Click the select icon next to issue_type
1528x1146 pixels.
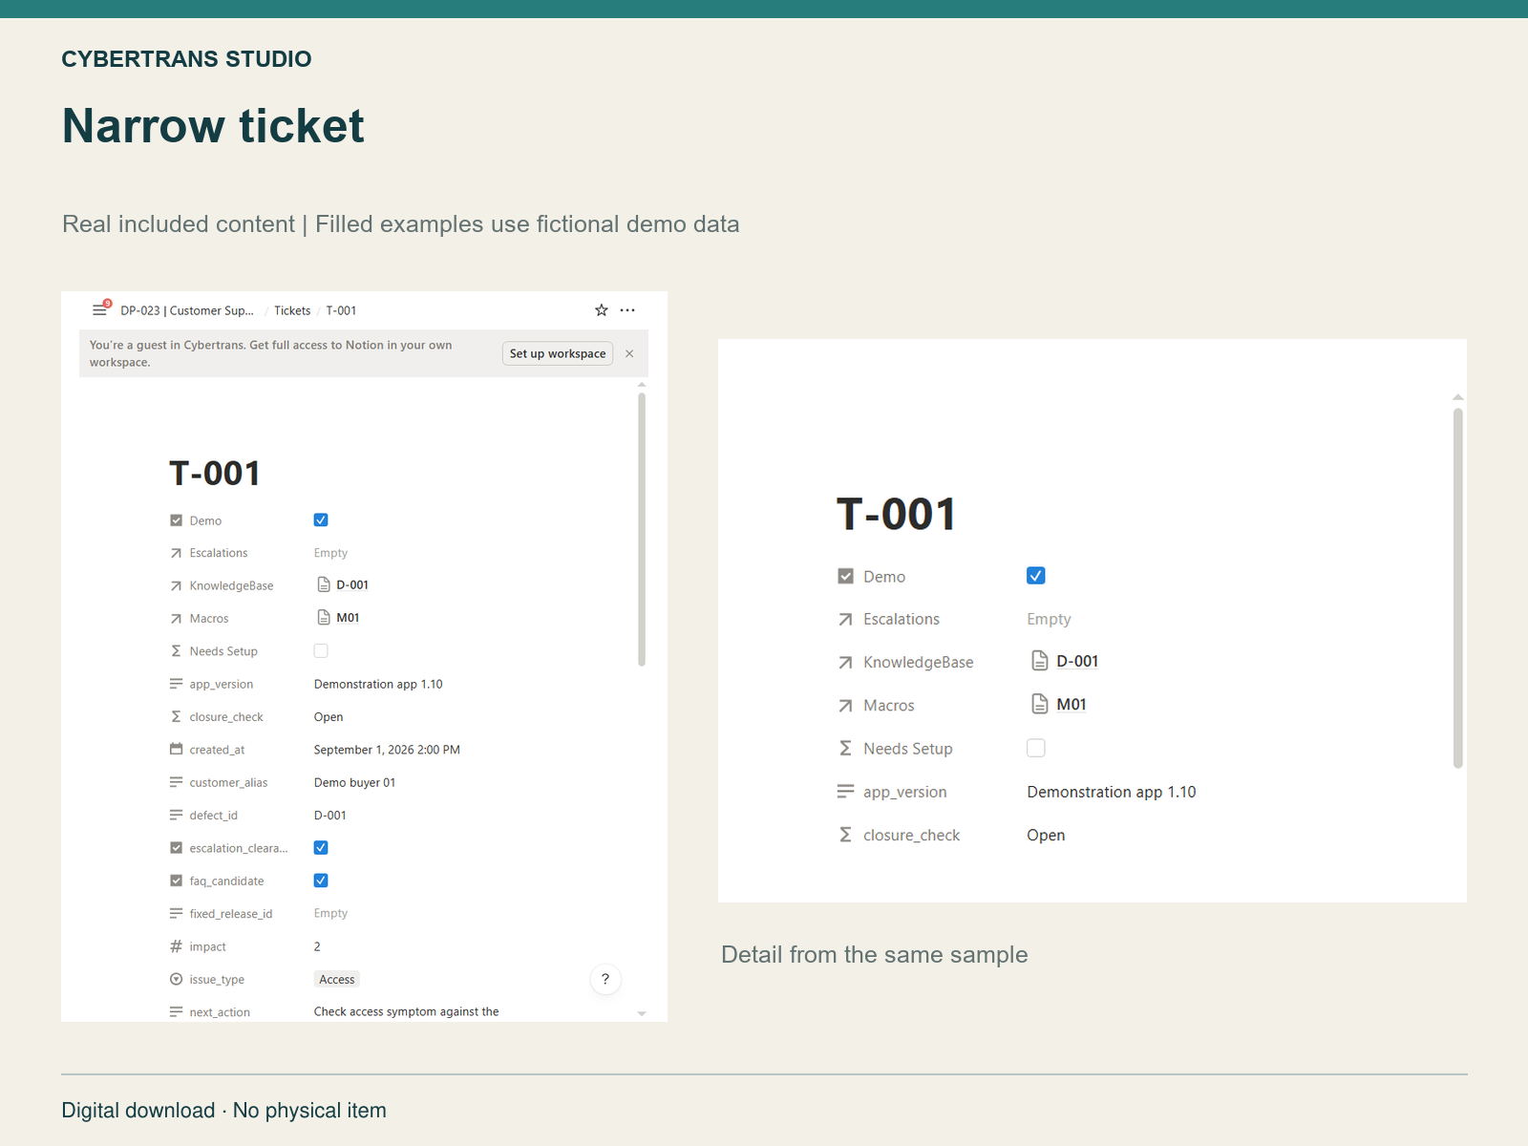coord(176,979)
